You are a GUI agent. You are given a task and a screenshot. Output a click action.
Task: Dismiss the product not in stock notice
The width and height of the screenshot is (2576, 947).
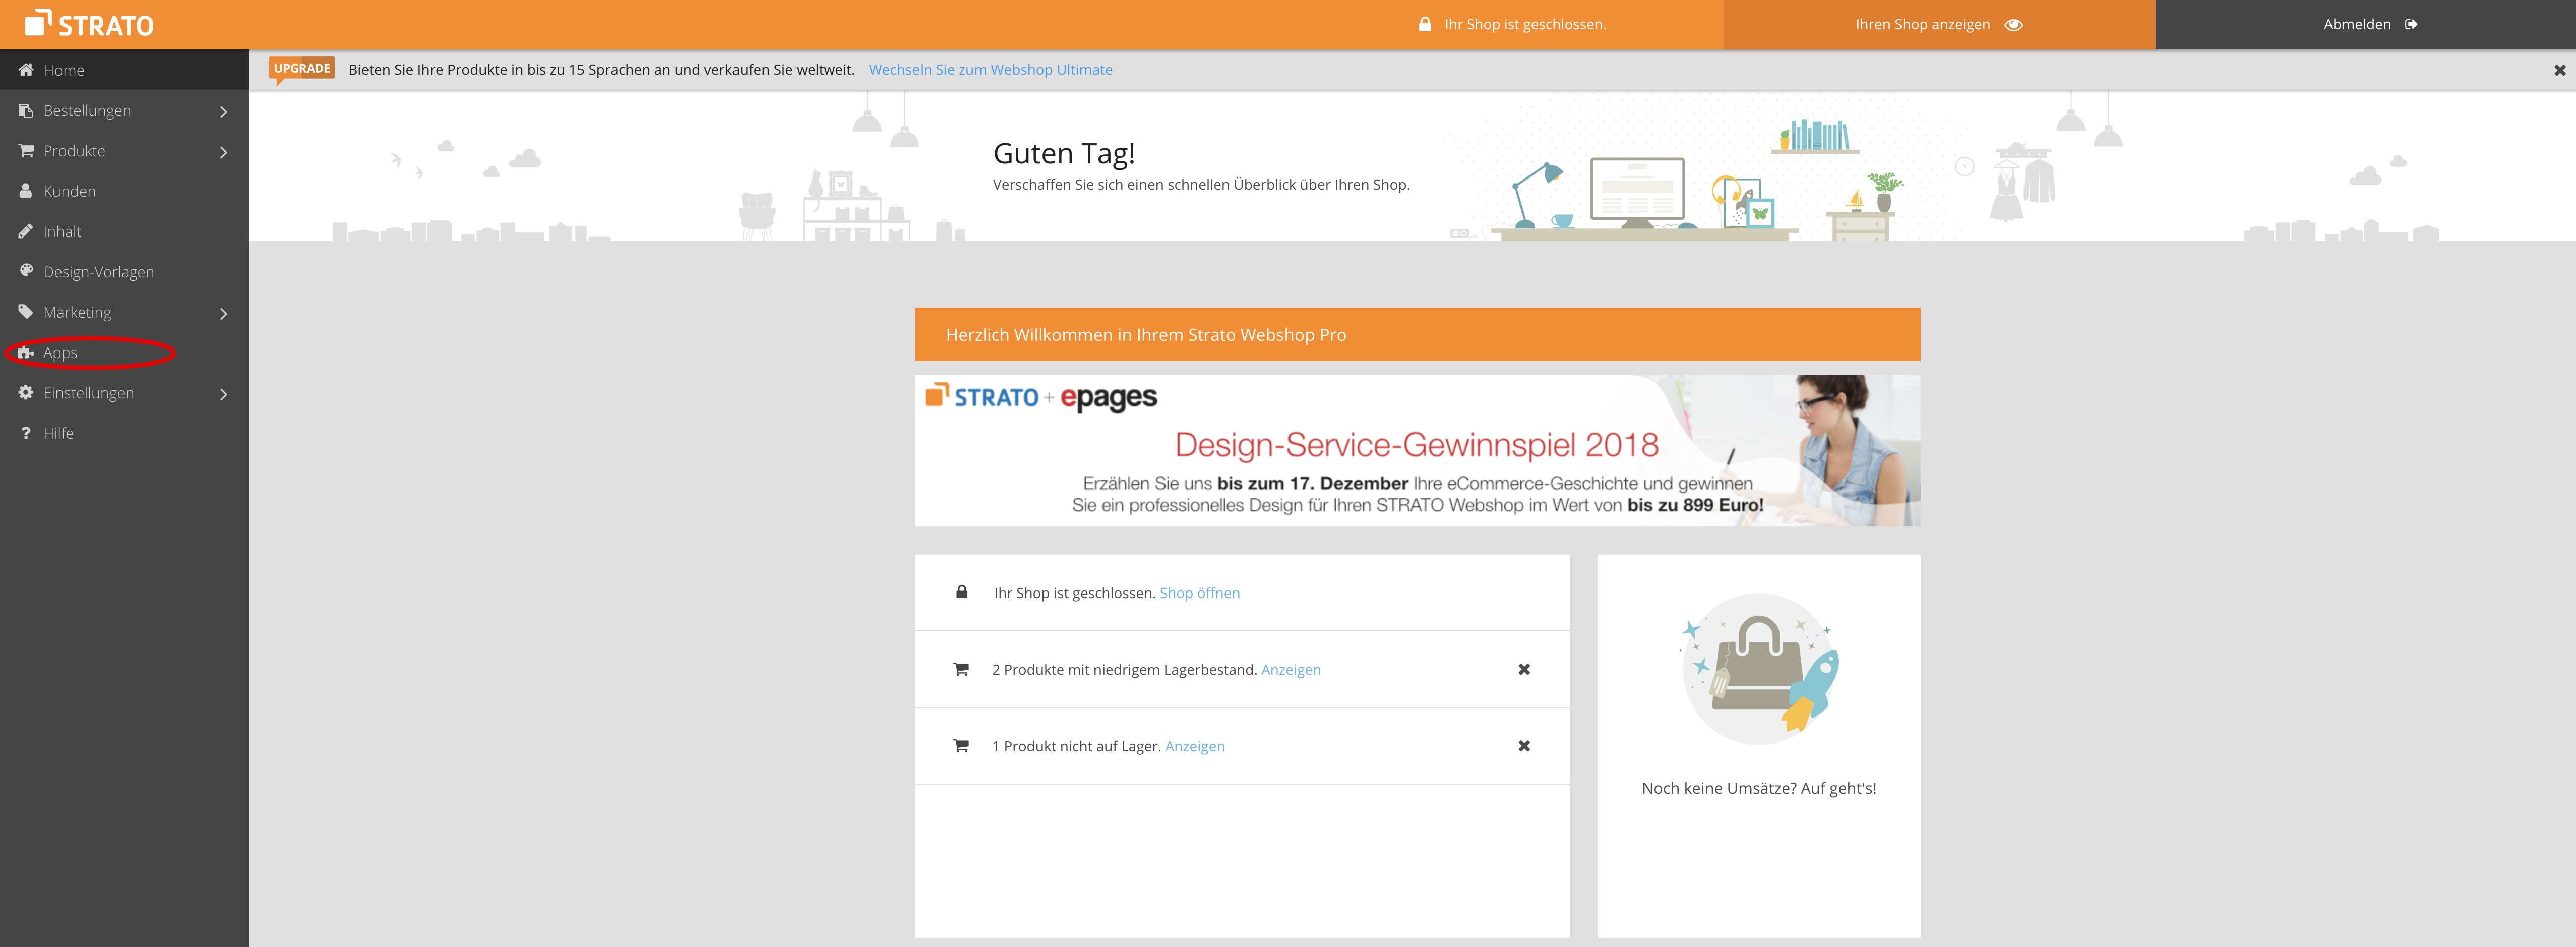point(1524,746)
